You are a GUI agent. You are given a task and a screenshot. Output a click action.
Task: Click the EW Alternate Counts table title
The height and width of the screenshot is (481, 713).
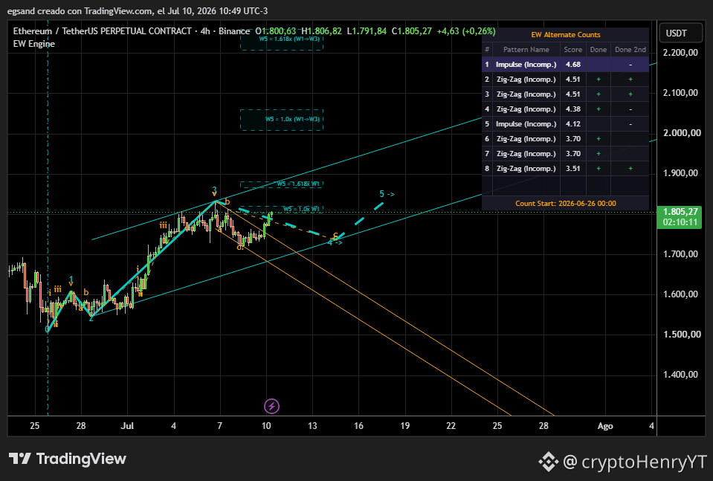pyautogui.click(x=565, y=34)
